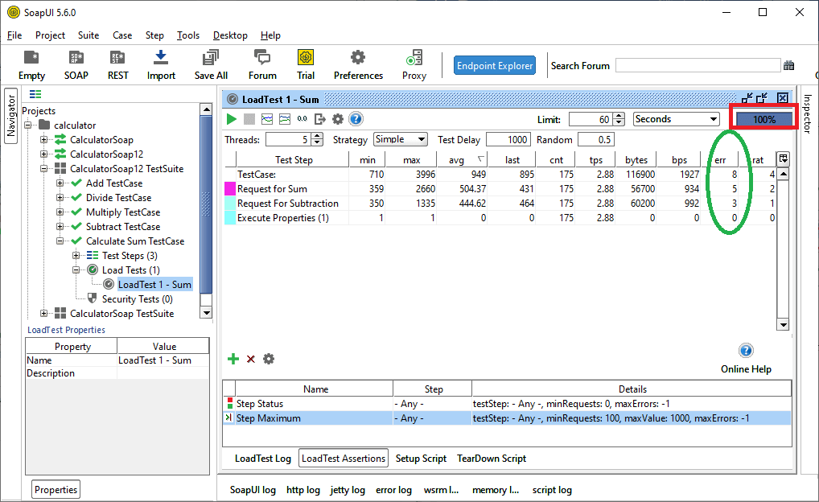Click the Test Delay input field

(x=508, y=139)
